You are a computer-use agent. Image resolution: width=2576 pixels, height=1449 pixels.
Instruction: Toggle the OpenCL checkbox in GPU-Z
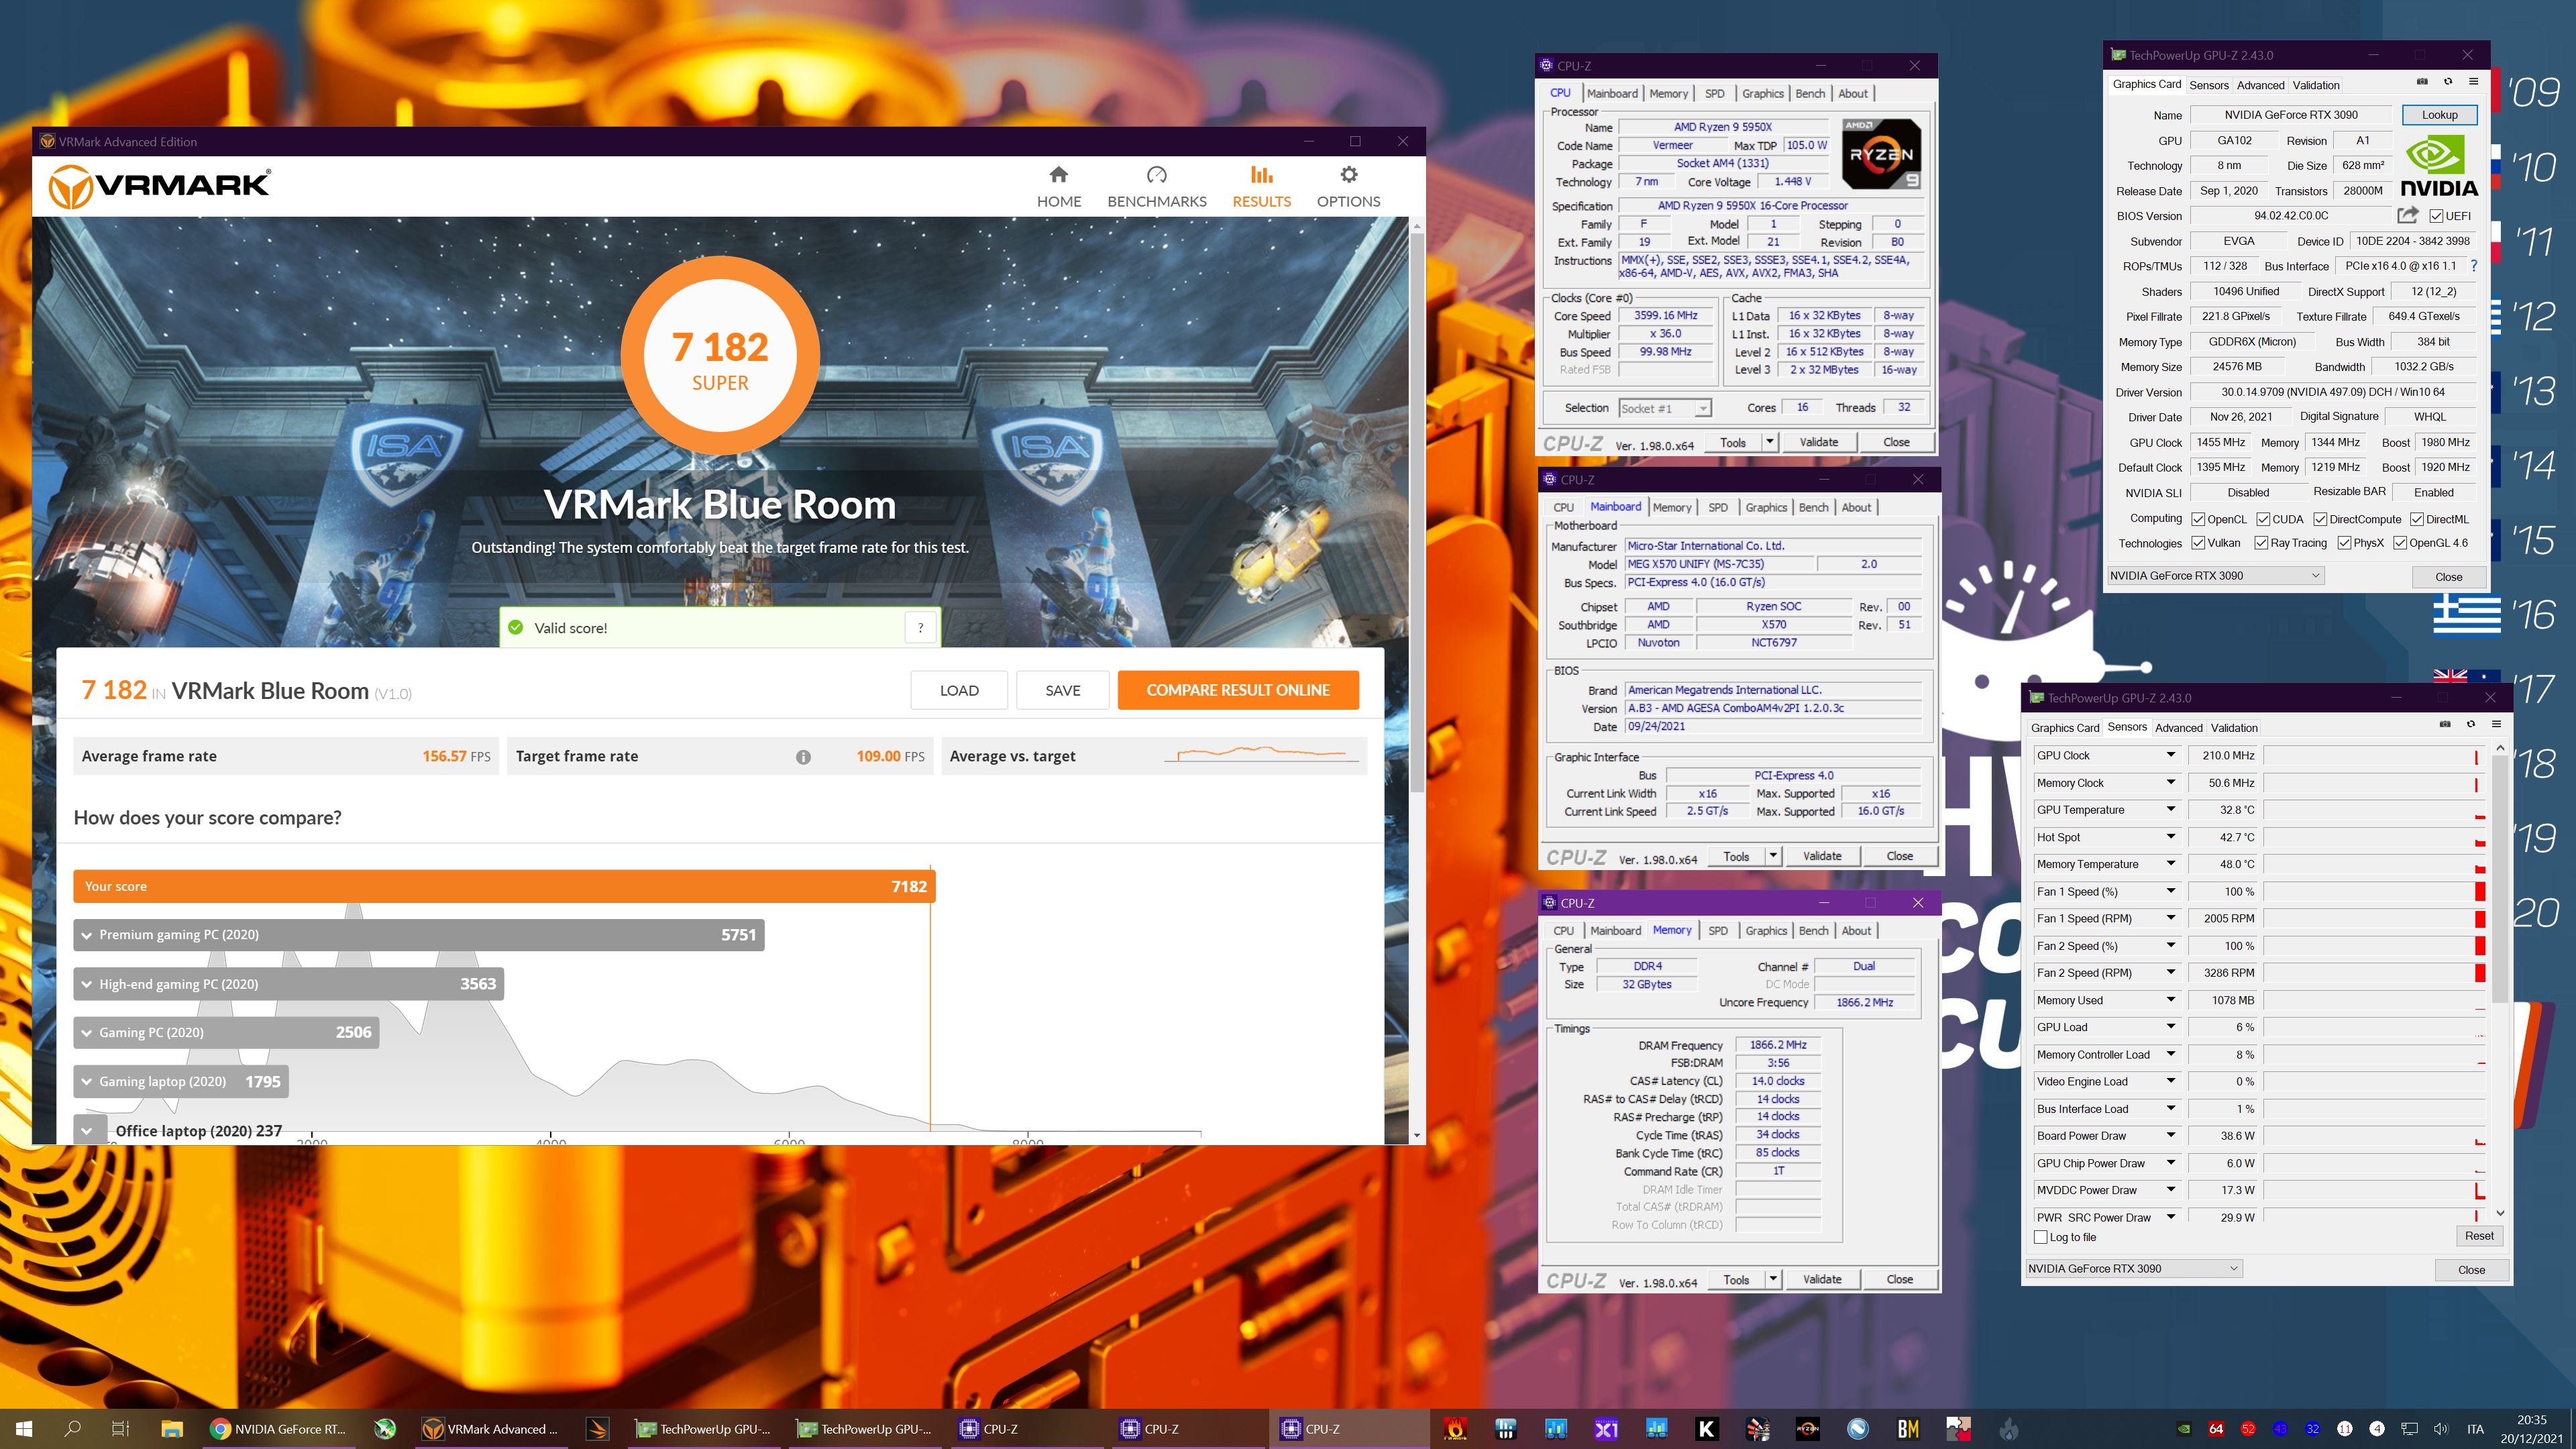2198,519
